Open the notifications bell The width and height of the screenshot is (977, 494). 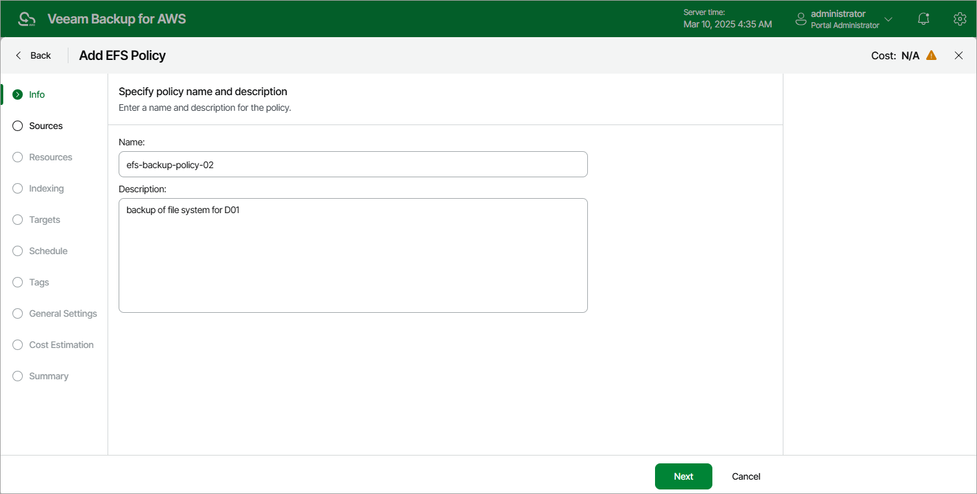[x=923, y=19]
